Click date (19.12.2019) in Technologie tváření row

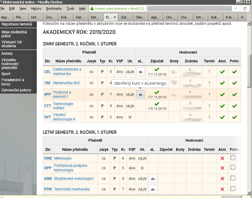click(x=157, y=109)
